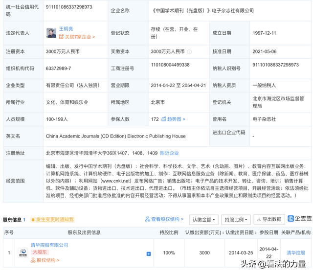Image resolution: width=313 pixels, height=275 pixels.
Task: Click the photo thumbnail of 王明亮
Action: click(x=51, y=33)
